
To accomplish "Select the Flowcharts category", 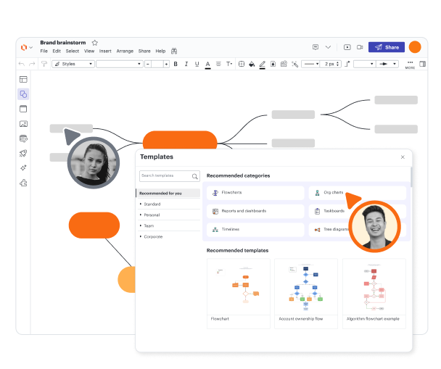I will pos(255,193).
